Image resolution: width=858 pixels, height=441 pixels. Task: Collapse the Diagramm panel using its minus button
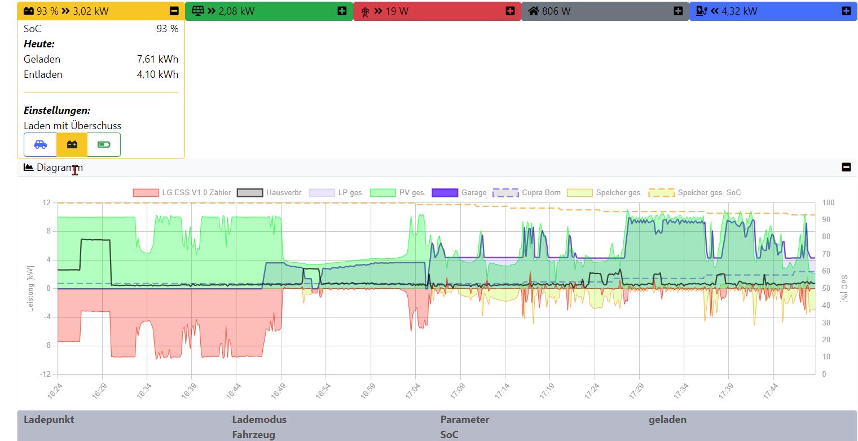click(x=846, y=167)
